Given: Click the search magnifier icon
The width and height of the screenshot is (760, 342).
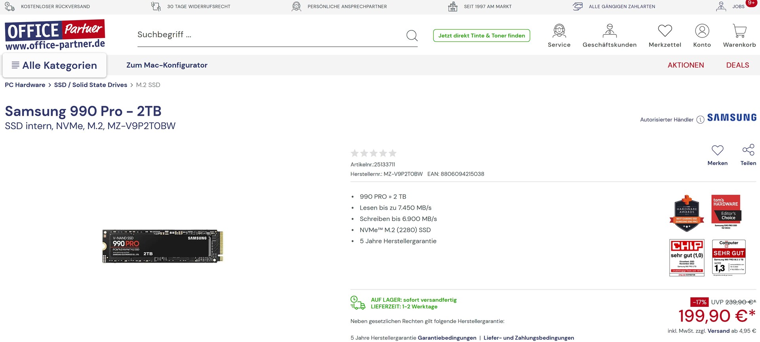Looking at the screenshot, I should tap(412, 36).
